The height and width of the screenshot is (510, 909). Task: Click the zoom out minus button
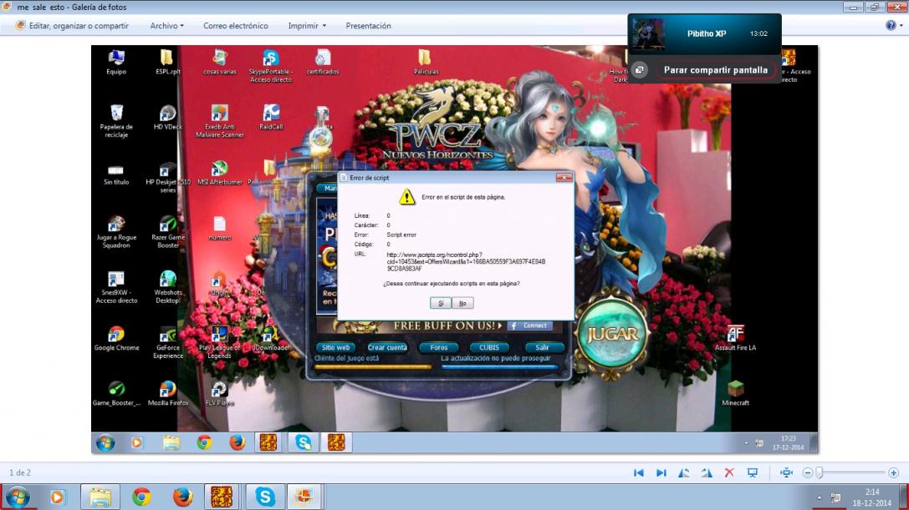point(808,473)
